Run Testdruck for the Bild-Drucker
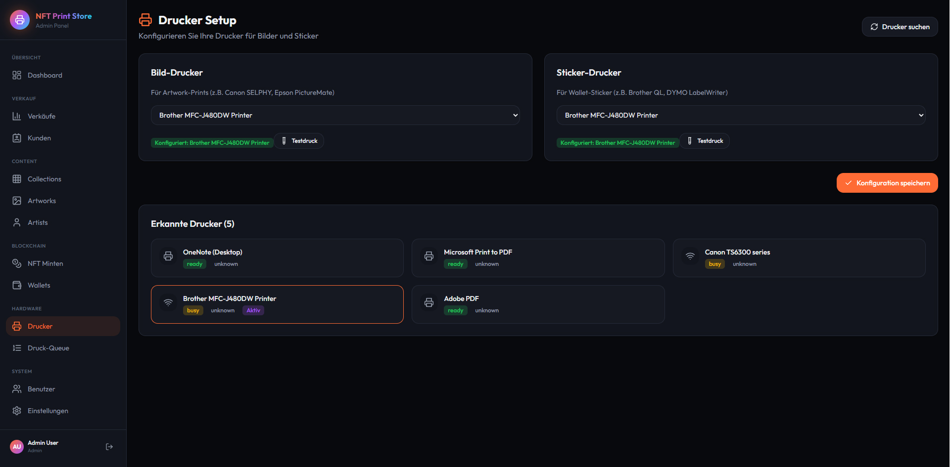This screenshot has width=950, height=467. tap(299, 141)
